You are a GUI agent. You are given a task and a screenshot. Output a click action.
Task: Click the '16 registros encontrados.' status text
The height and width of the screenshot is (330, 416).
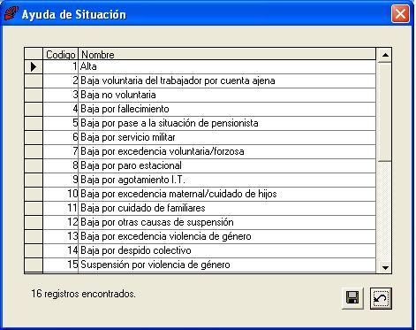[x=83, y=294]
